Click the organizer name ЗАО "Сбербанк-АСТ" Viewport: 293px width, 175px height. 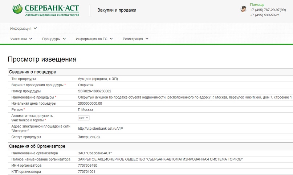95,153
